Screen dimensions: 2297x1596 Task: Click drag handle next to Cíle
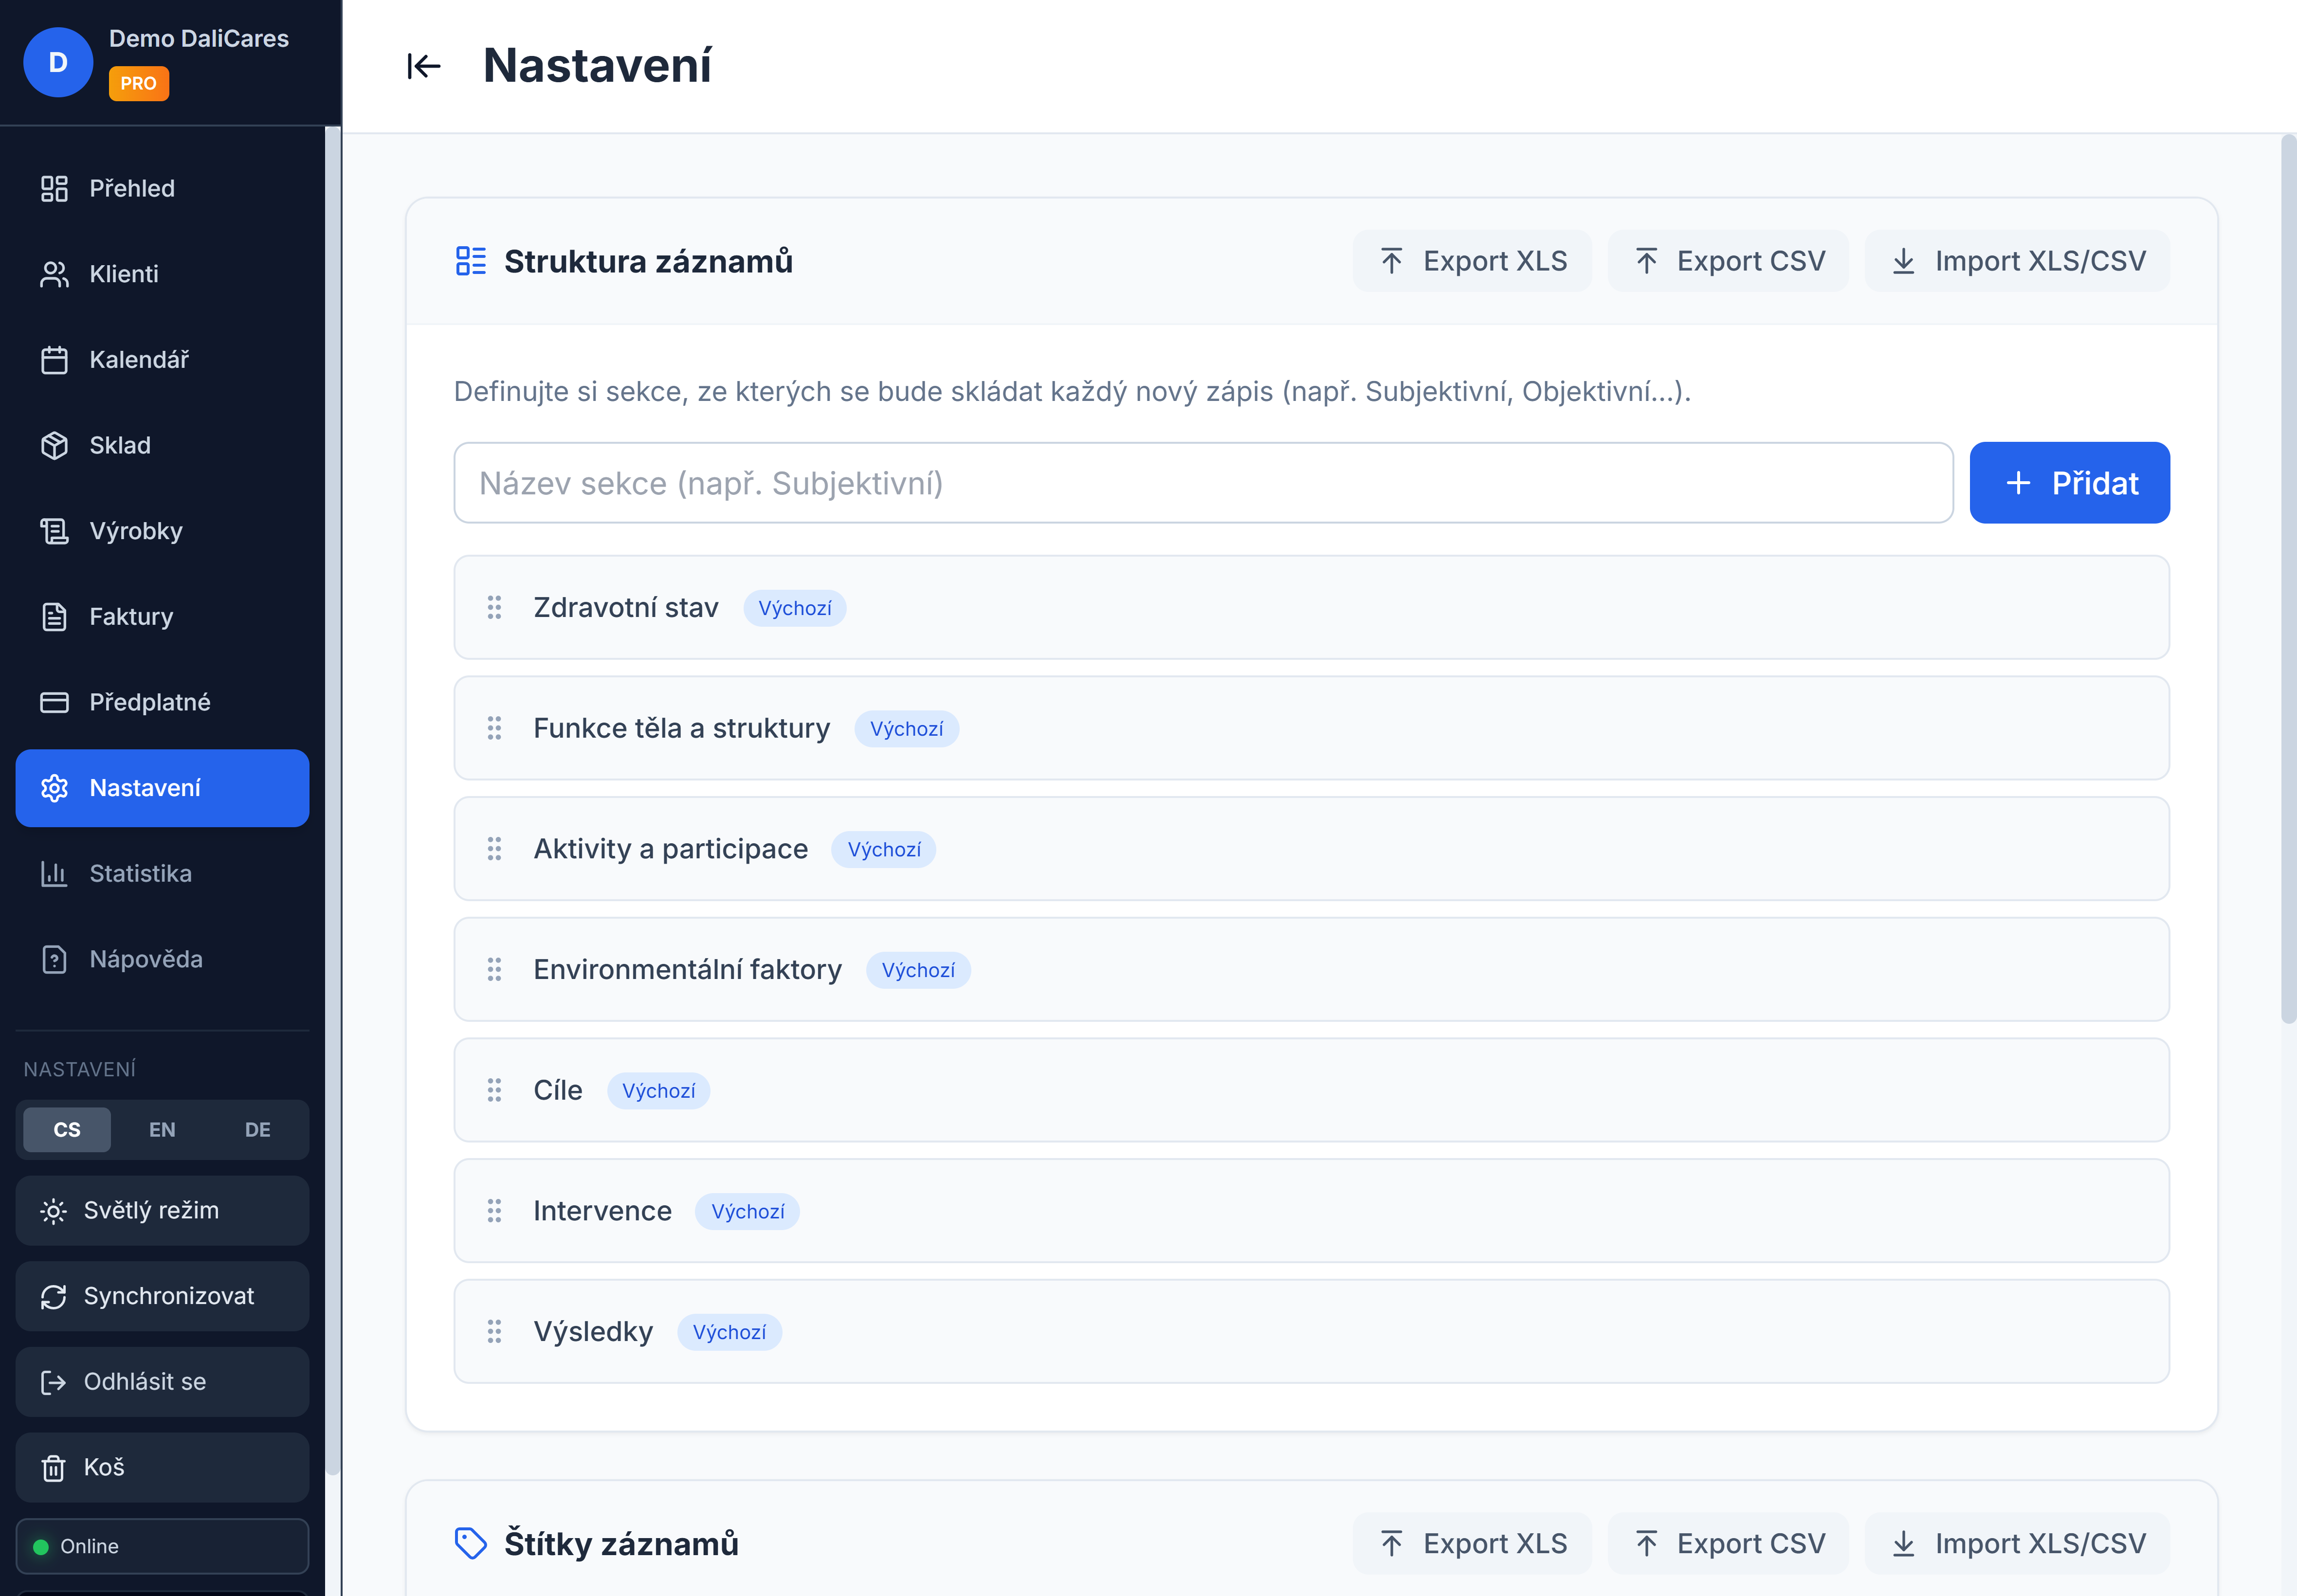(494, 1090)
